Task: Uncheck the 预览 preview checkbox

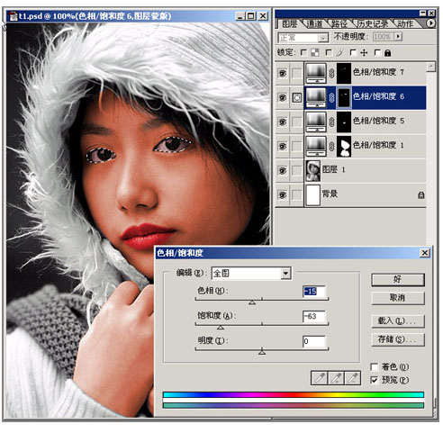Action: [374, 380]
